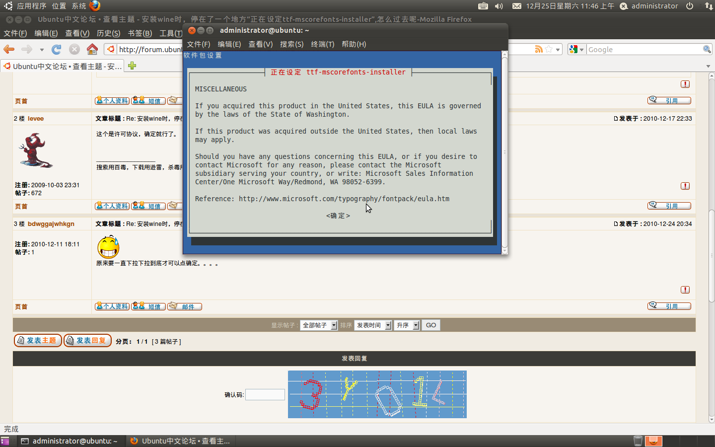Quote levee's post with 引用 button

point(669,206)
